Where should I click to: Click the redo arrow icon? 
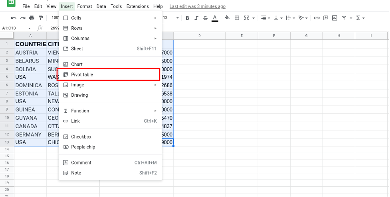[x=23, y=18]
